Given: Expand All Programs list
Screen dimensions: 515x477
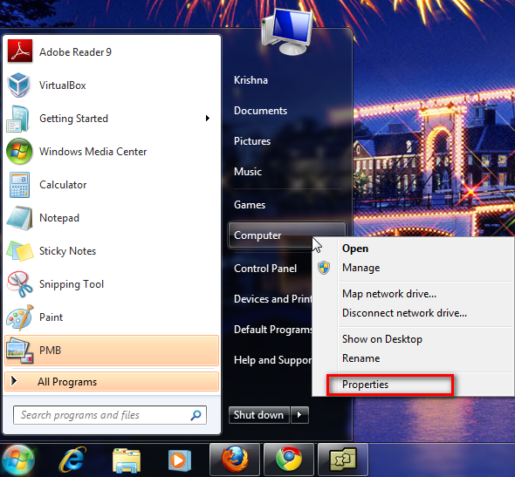Looking at the screenshot, I should [112, 382].
